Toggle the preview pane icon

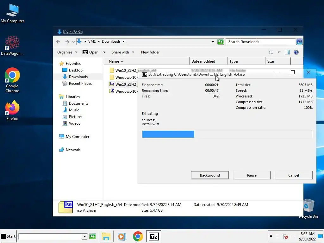point(287,52)
